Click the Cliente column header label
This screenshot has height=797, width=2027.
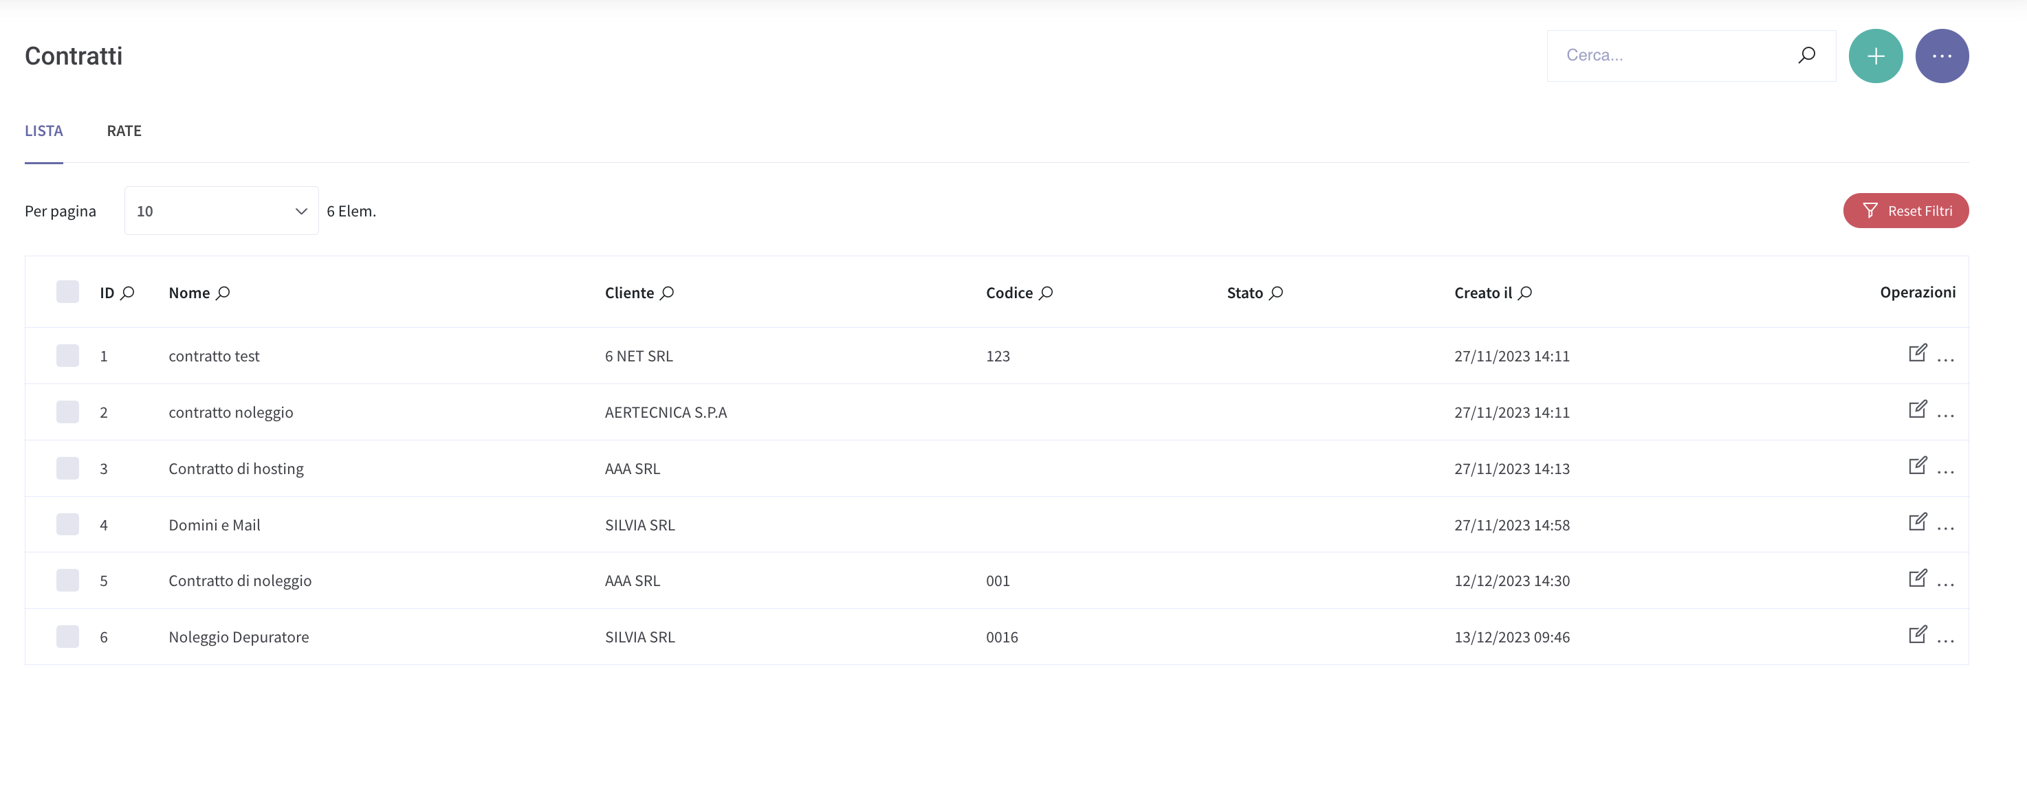pos(628,293)
